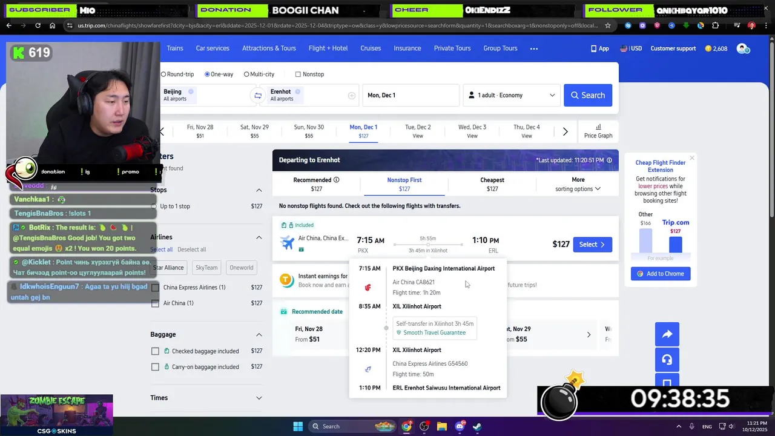This screenshot has width=775, height=436.
Task: Check the Air China airline filter
Action: click(155, 303)
